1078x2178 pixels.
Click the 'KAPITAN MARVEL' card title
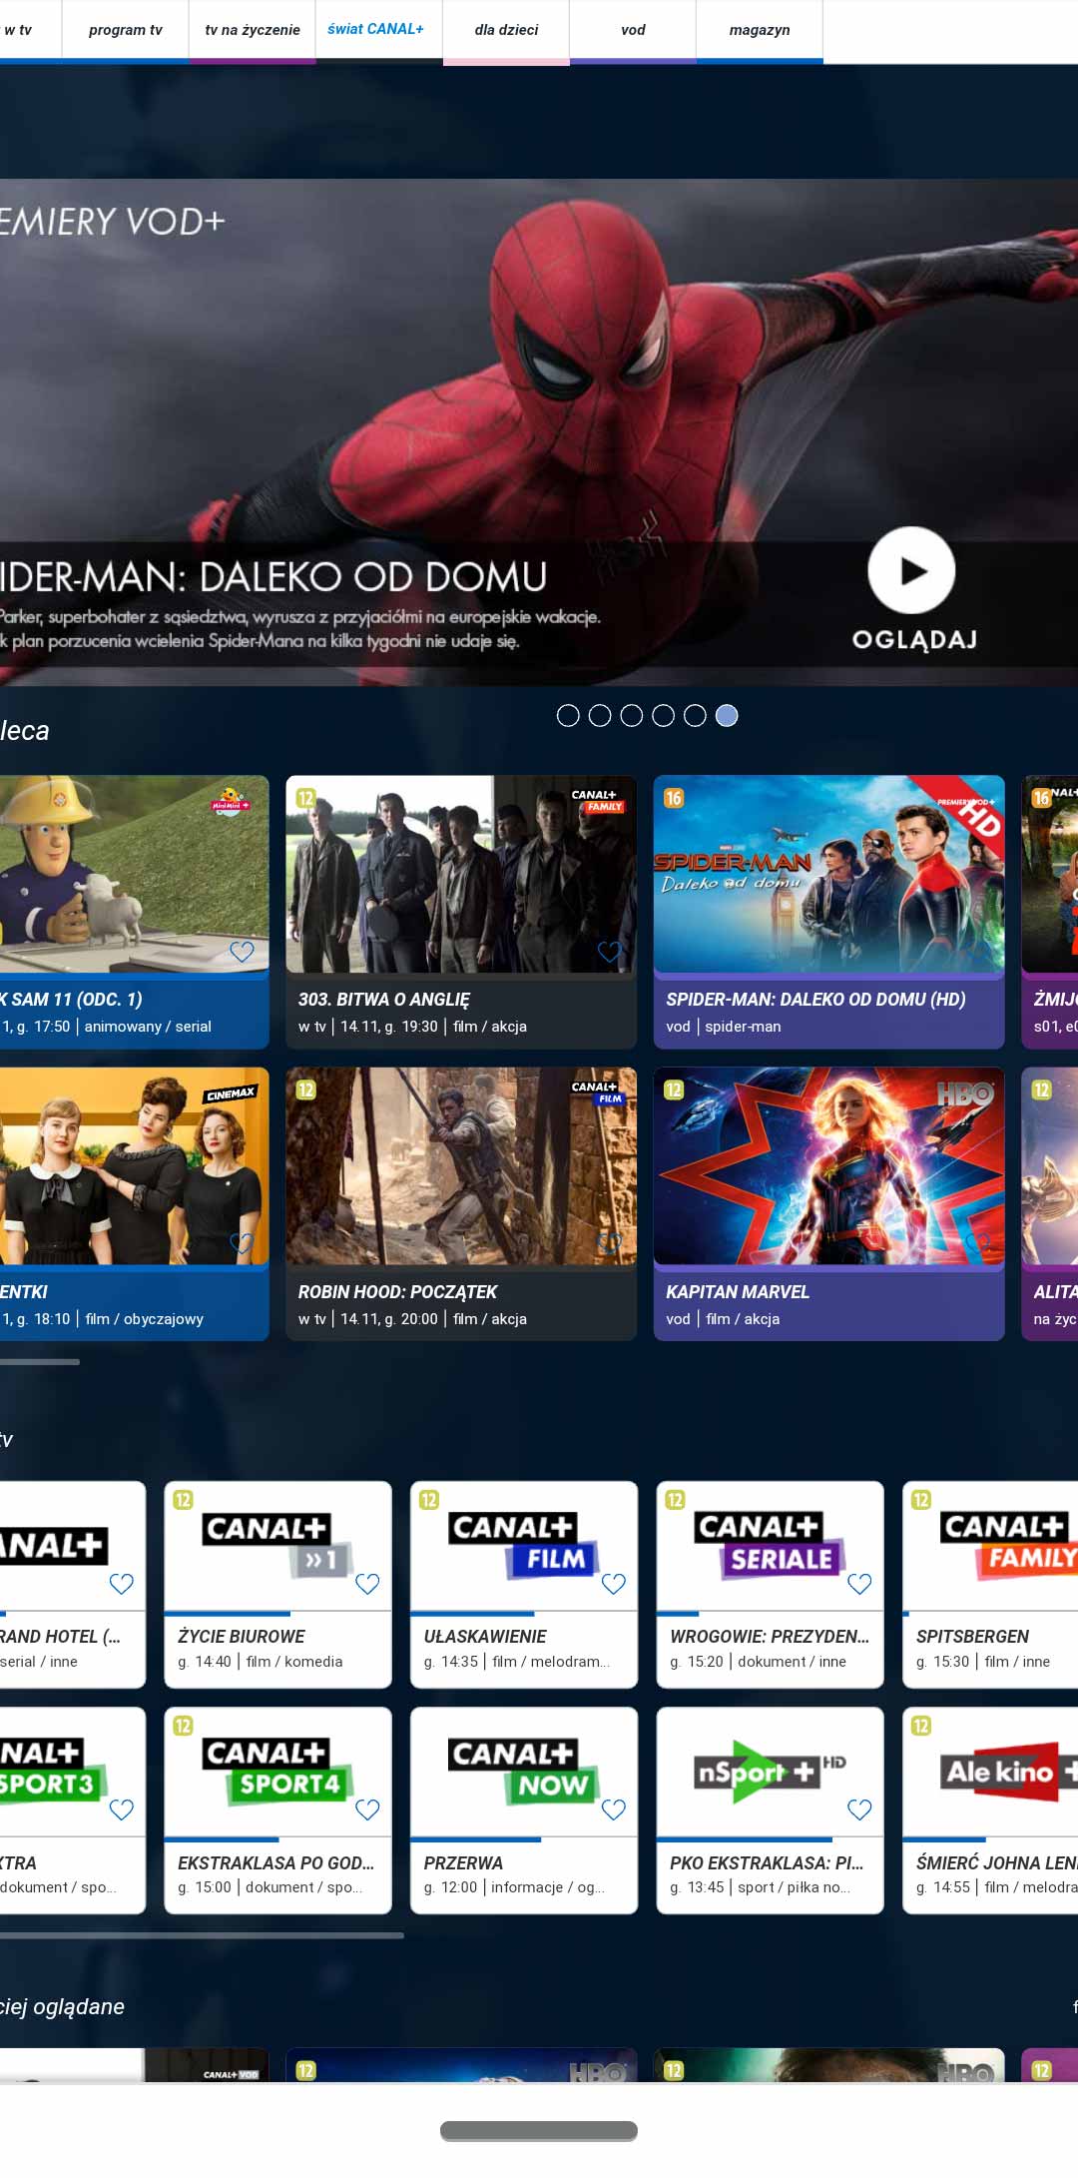[x=738, y=1291]
